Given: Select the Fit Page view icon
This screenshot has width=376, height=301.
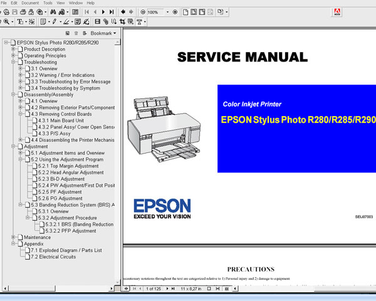Looking at the screenshot, I should [194, 12].
